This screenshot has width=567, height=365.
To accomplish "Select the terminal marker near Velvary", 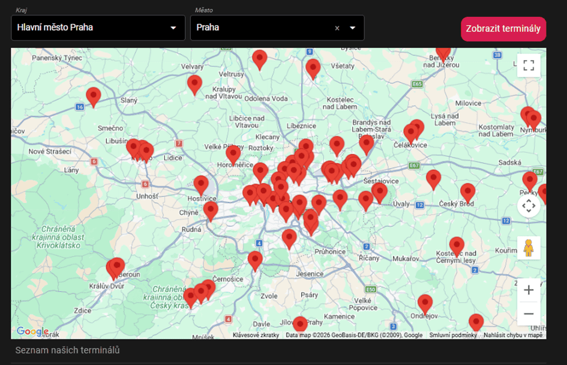I will tap(194, 85).
